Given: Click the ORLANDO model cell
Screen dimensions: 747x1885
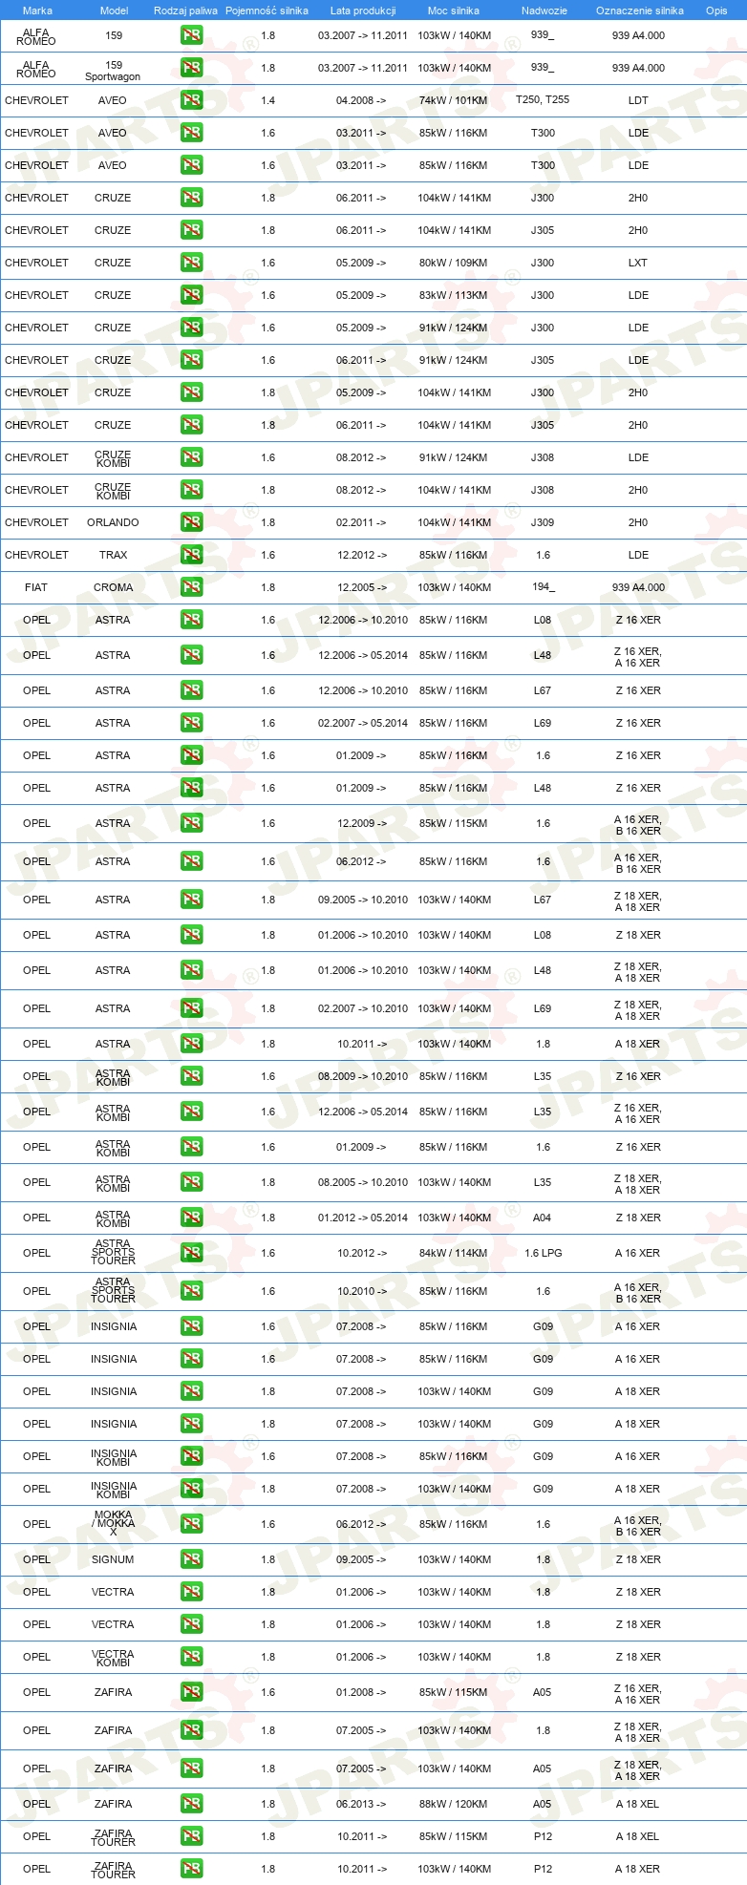Looking at the screenshot, I should 113,522.
